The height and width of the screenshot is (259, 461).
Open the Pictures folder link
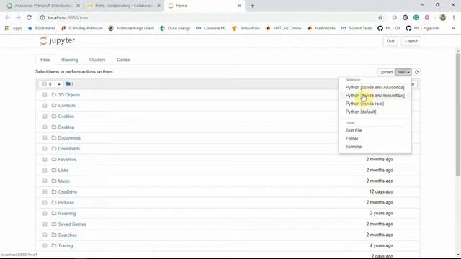point(66,203)
